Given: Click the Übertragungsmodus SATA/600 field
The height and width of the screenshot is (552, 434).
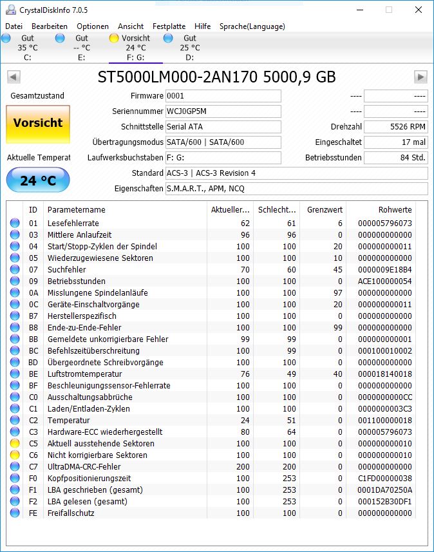Looking at the screenshot, I should 223,142.
